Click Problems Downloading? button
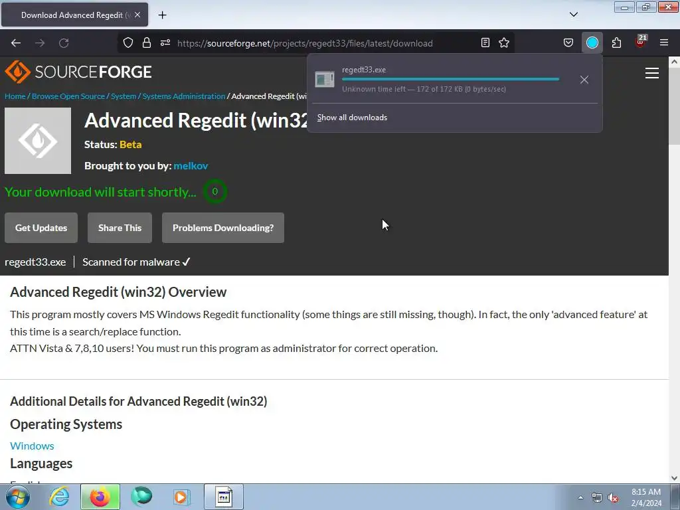The width and height of the screenshot is (680, 510). (223, 228)
